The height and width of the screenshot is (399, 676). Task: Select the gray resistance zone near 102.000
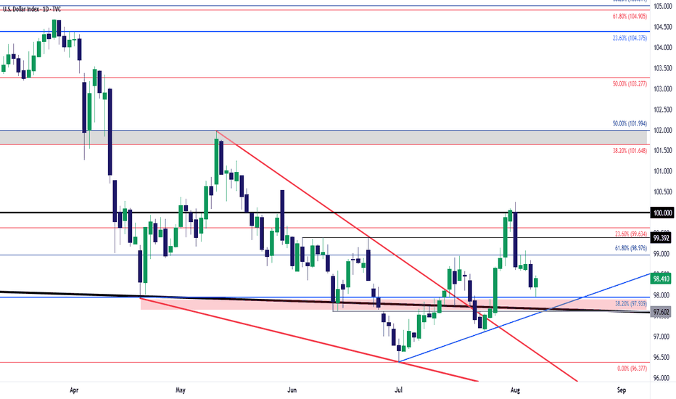click(x=323, y=137)
